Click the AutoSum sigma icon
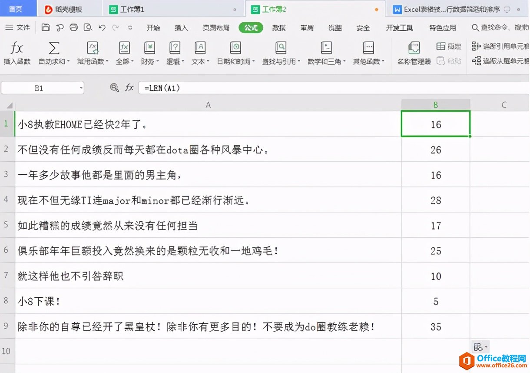 click(54, 48)
